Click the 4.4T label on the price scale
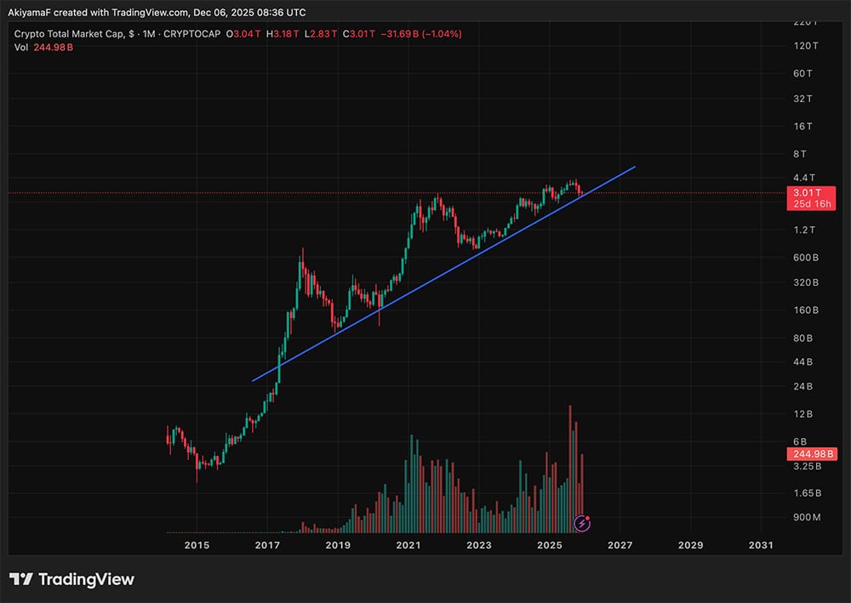The width and height of the screenshot is (851, 603). tap(804, 178)
